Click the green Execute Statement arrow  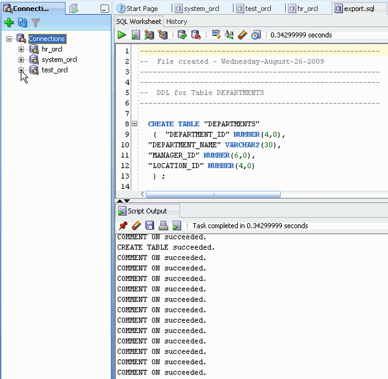122,35
